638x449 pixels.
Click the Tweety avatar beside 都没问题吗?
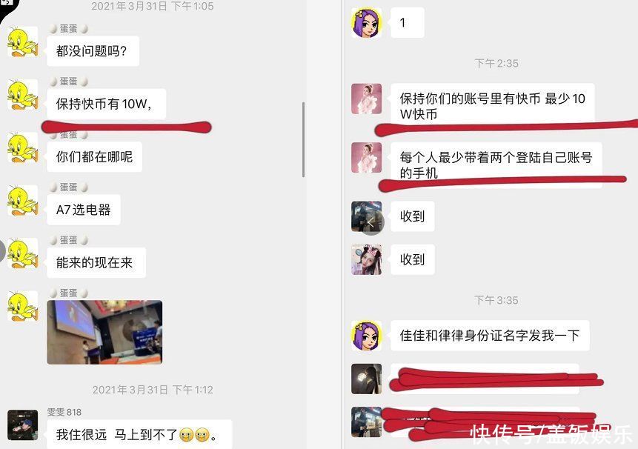coord(23,42)
